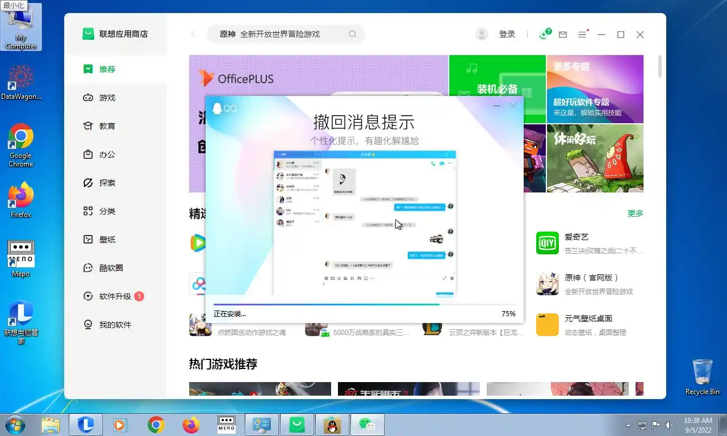Open 超好玩软件专题 topic tile

point(595,89)
